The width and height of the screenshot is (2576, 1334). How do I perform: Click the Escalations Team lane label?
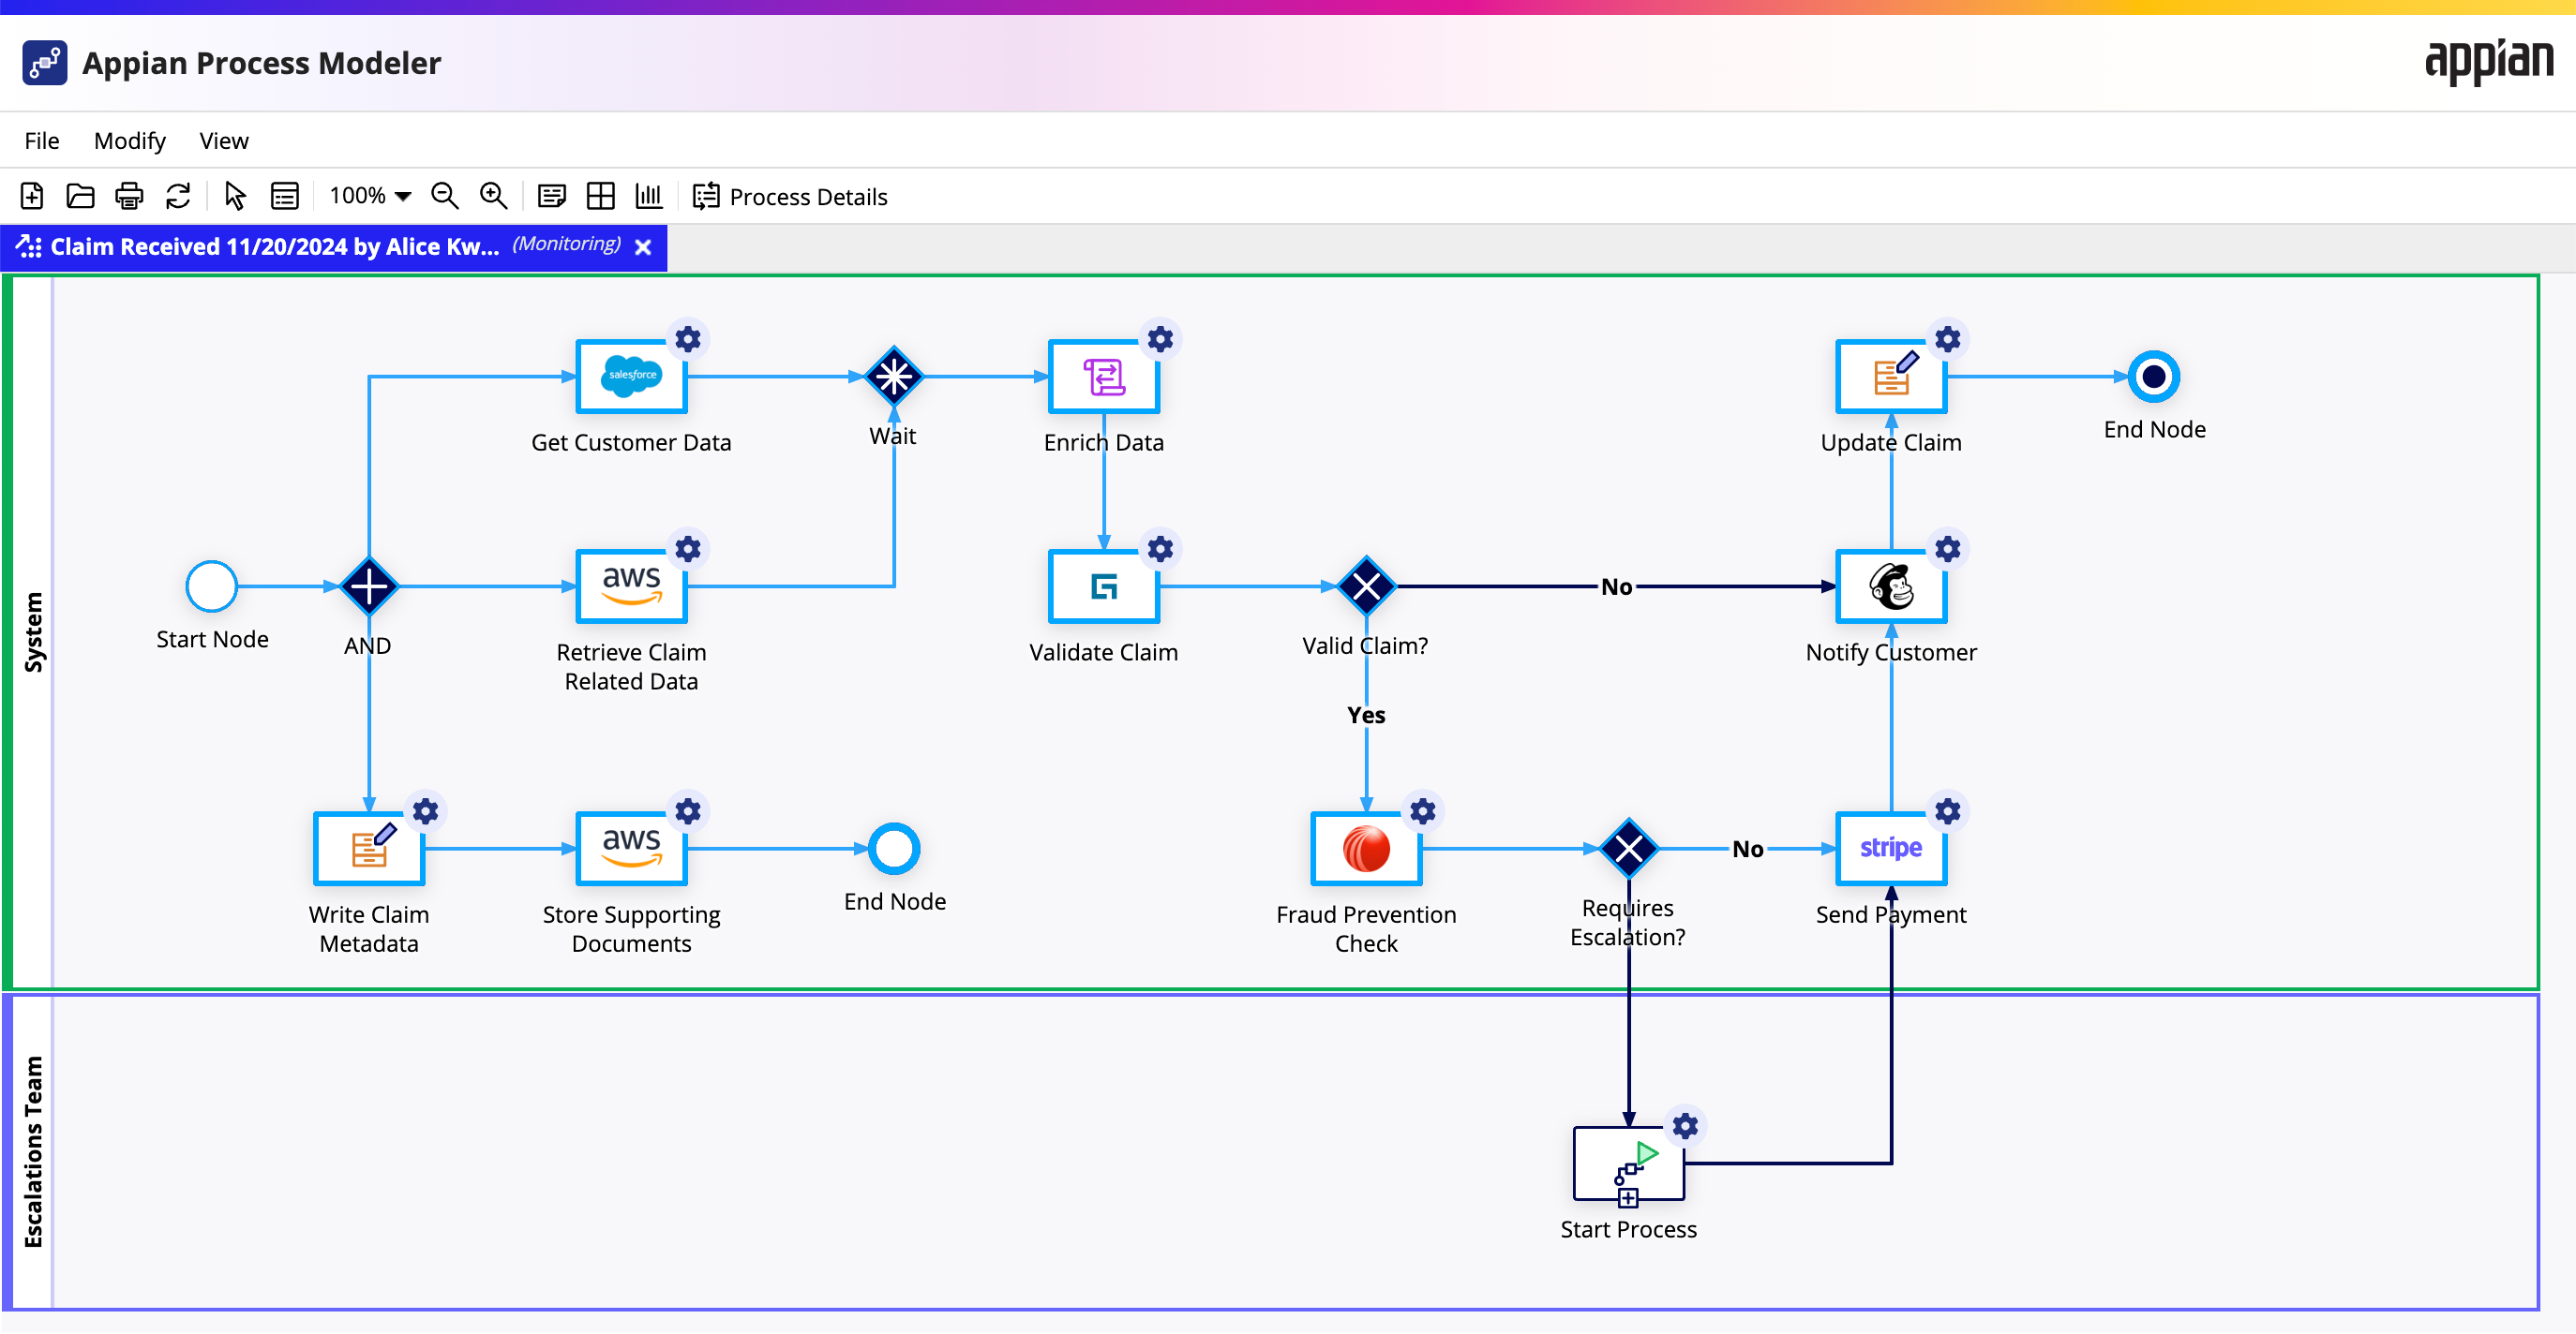tap(33, 1152)
